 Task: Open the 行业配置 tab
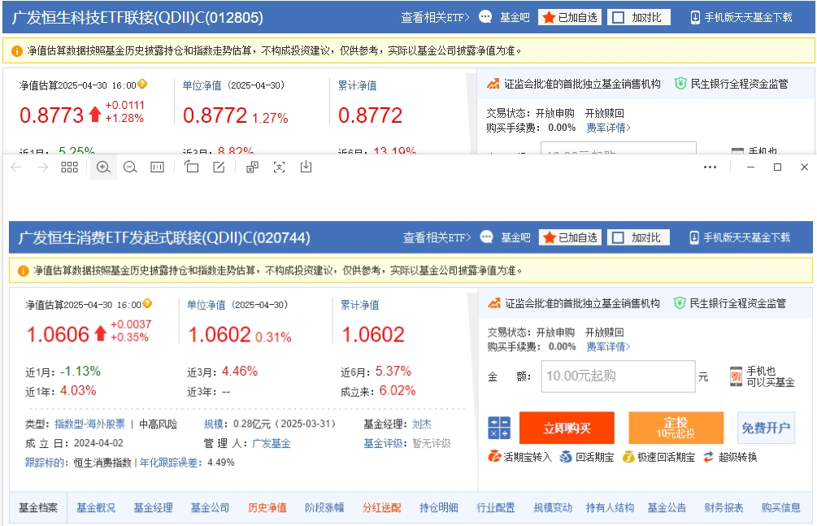coord(496,508)
